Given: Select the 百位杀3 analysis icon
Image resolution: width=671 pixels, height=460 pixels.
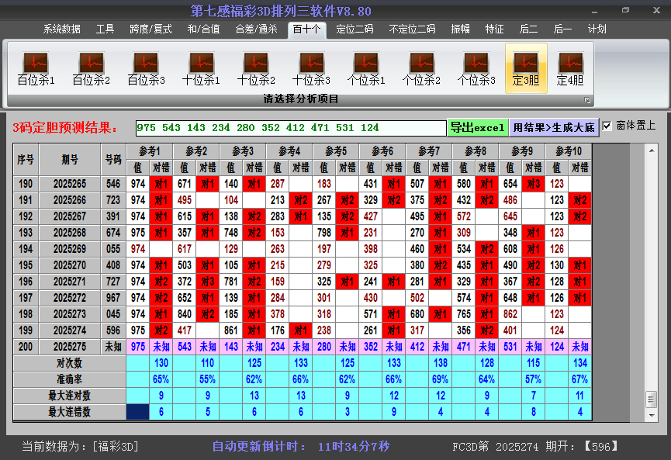Looking at the screenshot, I should pyautogui.click(x=146, y=68).
